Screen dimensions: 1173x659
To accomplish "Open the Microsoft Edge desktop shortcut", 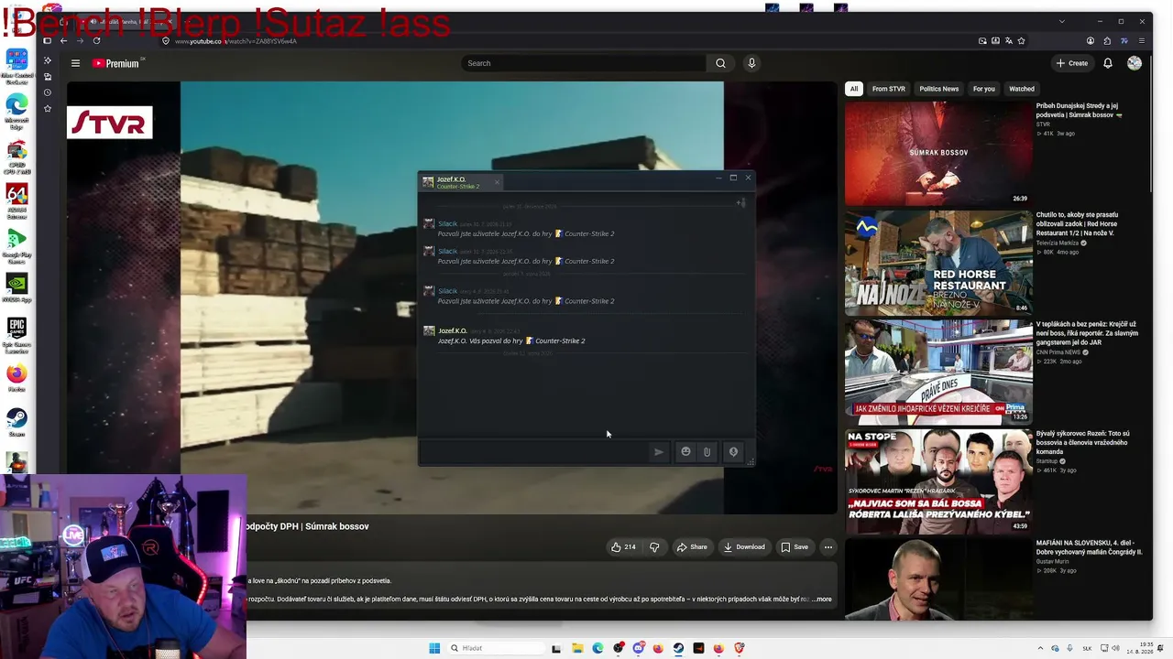I will pos(16,111).
